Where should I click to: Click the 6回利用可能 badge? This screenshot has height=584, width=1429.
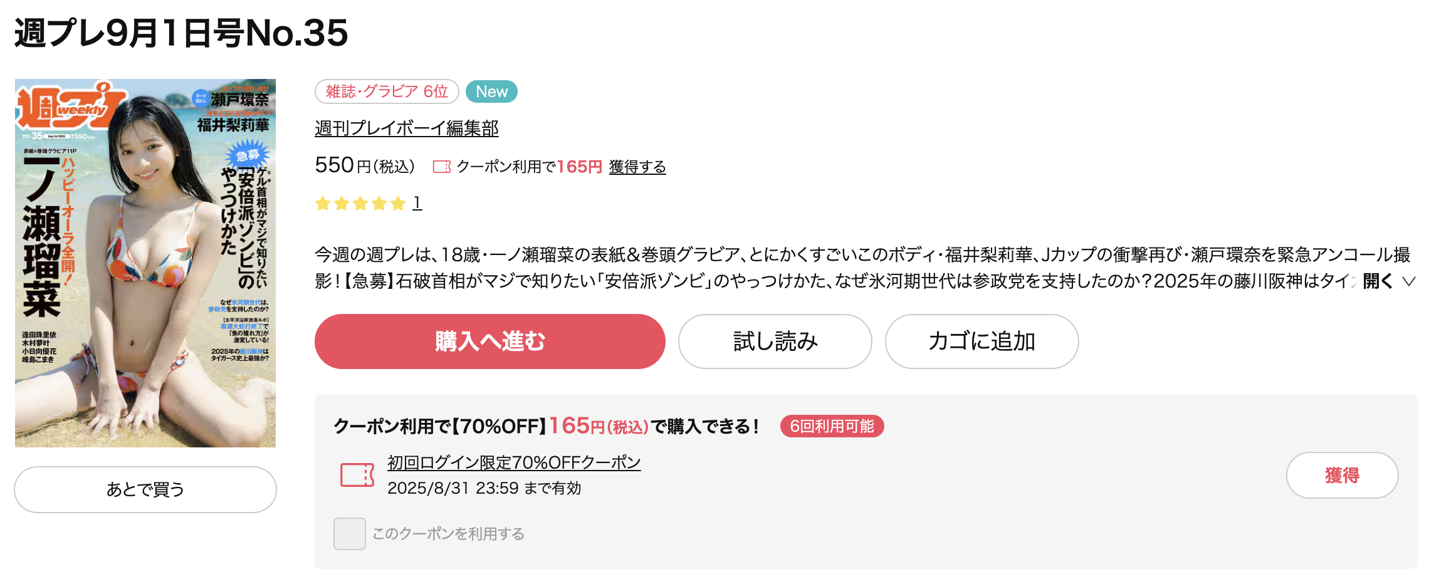[832, 426]
